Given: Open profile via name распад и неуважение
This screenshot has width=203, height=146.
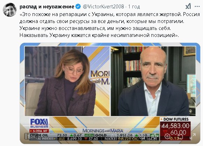Looking at the screenshot, I should [x=47, y=7].
